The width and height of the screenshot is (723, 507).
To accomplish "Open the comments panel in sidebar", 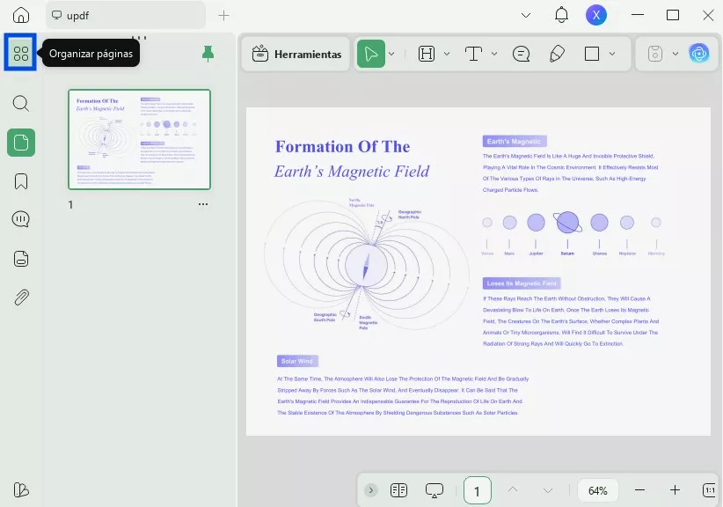I will (21, 219).
